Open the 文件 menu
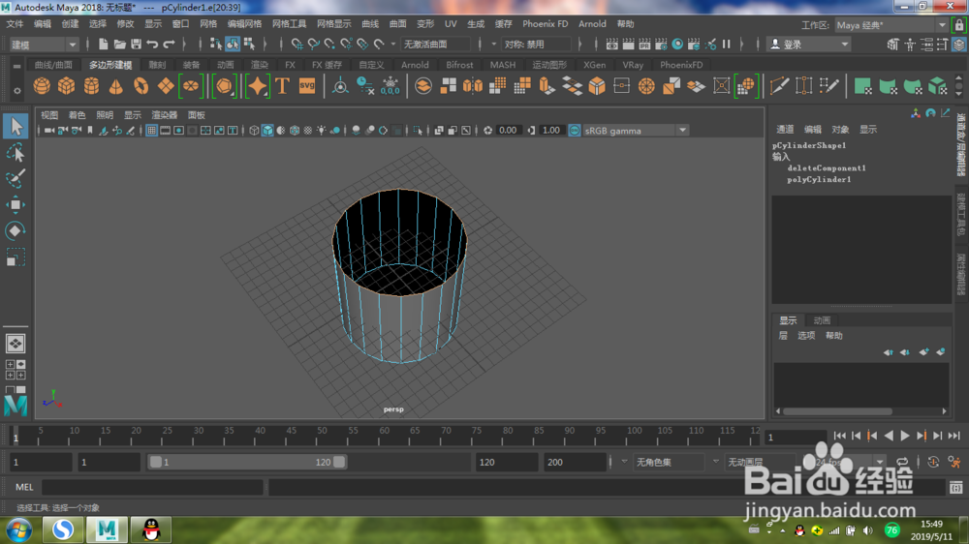This screenshot has height=544, width=969. 15,24
